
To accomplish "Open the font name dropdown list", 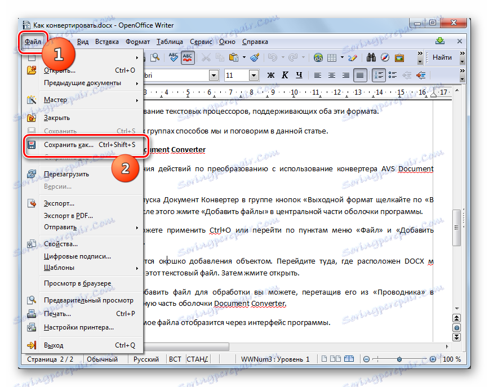I will pyautogui.click(x=214, y=75).
